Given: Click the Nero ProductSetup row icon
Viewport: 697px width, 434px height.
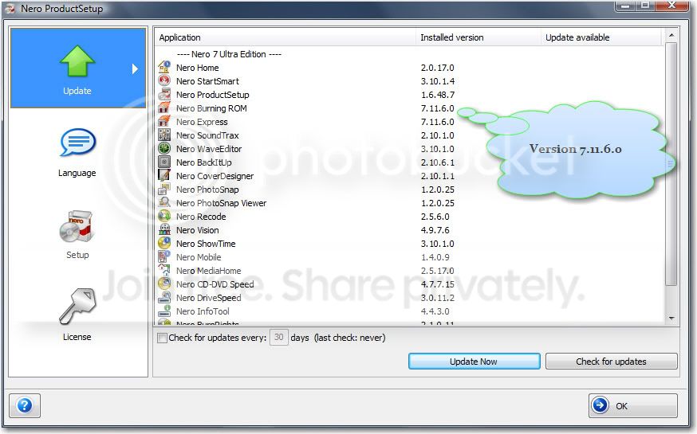Looking at the screenshot, I should point(164,95).
